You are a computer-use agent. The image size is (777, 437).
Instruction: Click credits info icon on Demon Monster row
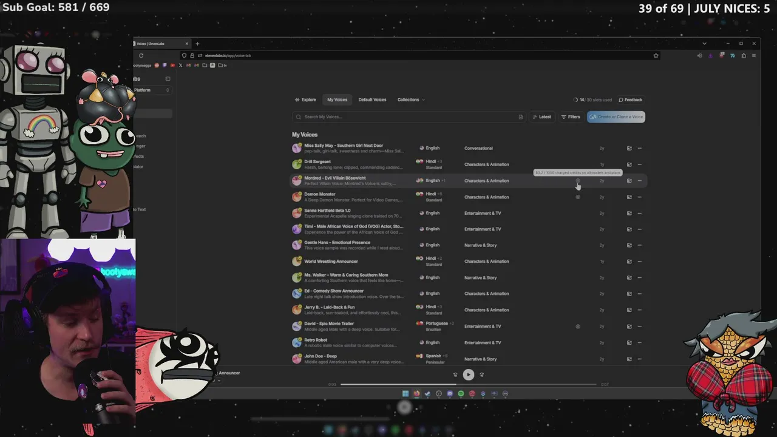click(x=578, y=197)
